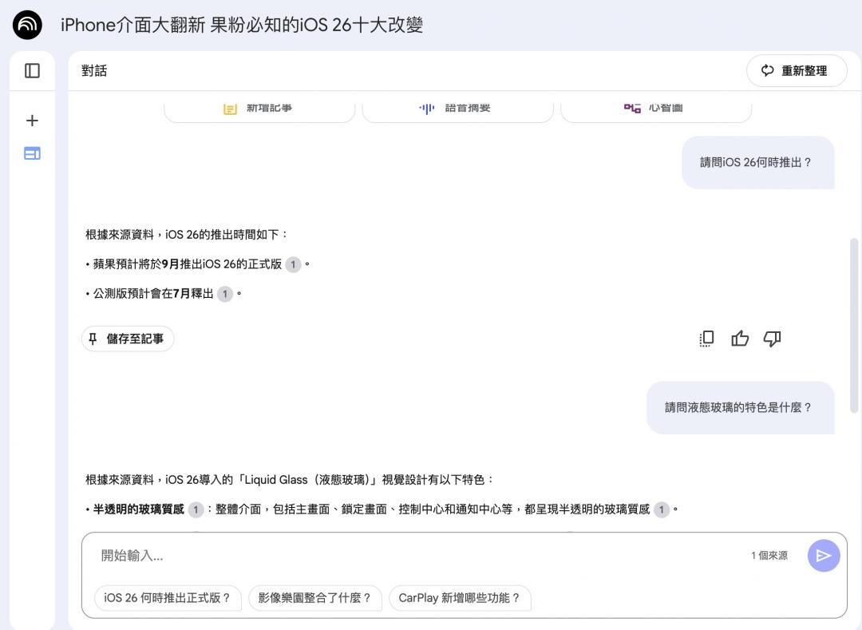Viewport: 862px width, 630px height.
Task: Select suggestion 'iOS 26 何時推出正式版？'
Action: click(x=168, y=598)
